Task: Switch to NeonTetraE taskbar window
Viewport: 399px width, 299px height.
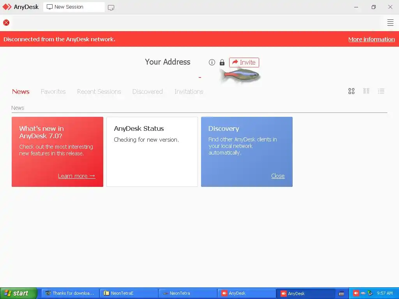Action: pos(129,293)
